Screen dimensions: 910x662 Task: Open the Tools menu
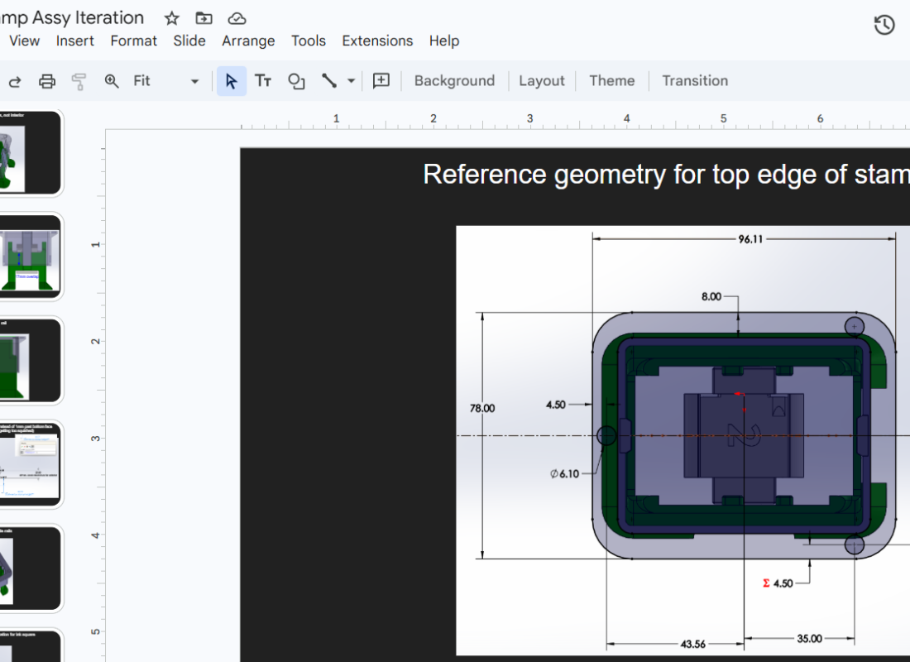click(309, 41)
